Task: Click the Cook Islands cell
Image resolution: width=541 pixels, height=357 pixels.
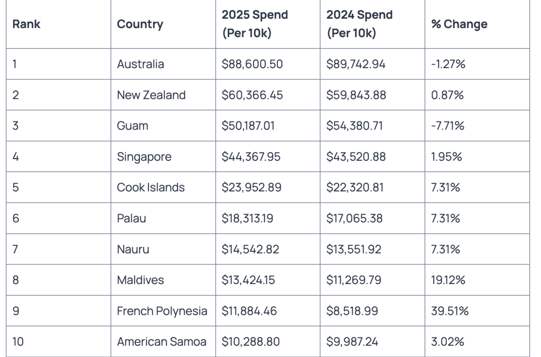Action: tap(151, 187)
